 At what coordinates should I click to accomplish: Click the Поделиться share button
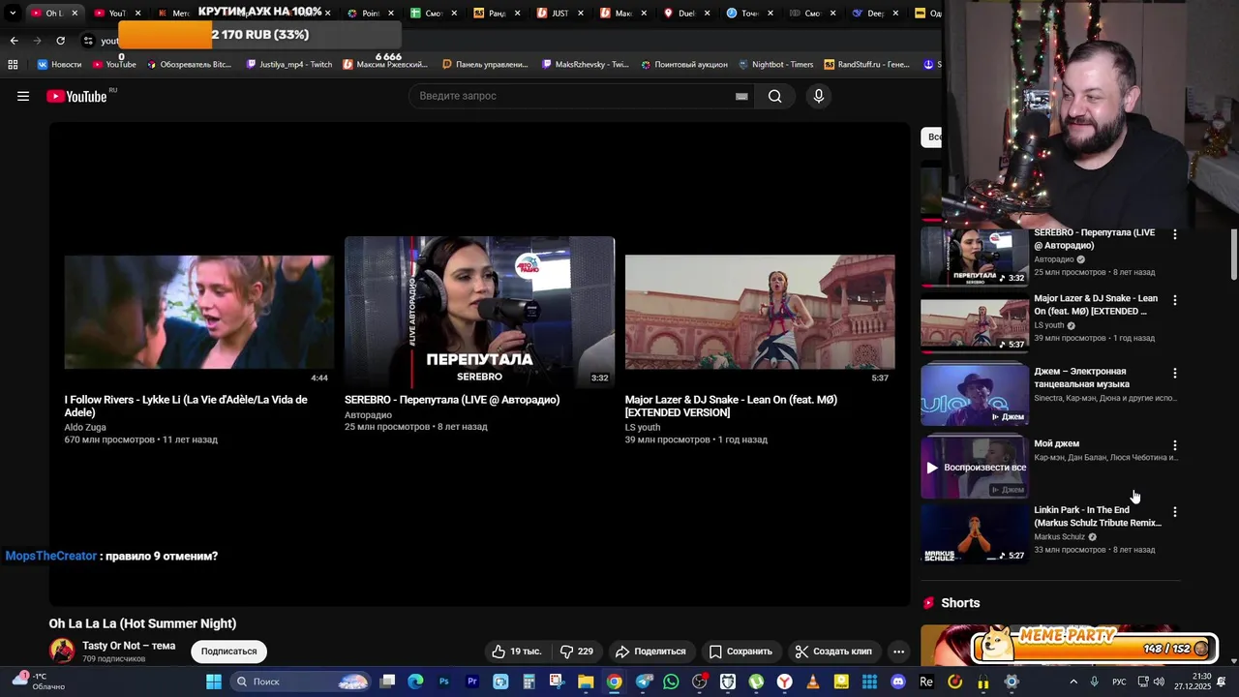[x=650, y=652]
